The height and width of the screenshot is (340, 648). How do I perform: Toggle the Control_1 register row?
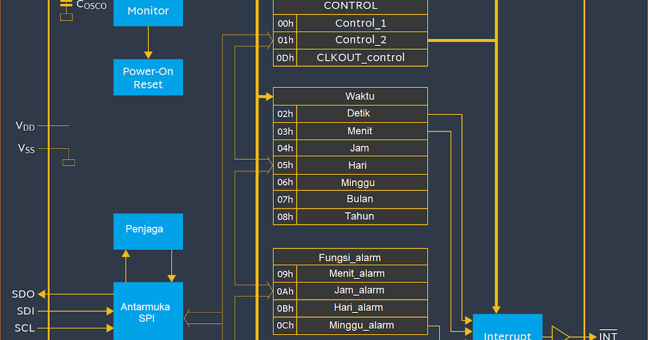coord(361,23)
